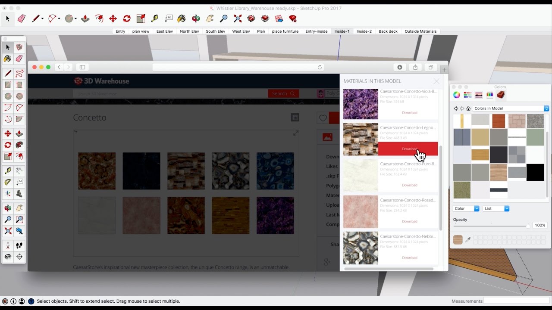Click the Search 3D Warehouse field
The image size is (552, 310).
pyautogui.click(x=170, y=93)
